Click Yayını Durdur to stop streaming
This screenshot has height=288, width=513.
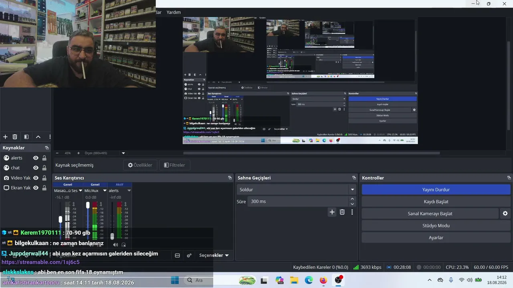click(436, 190)
